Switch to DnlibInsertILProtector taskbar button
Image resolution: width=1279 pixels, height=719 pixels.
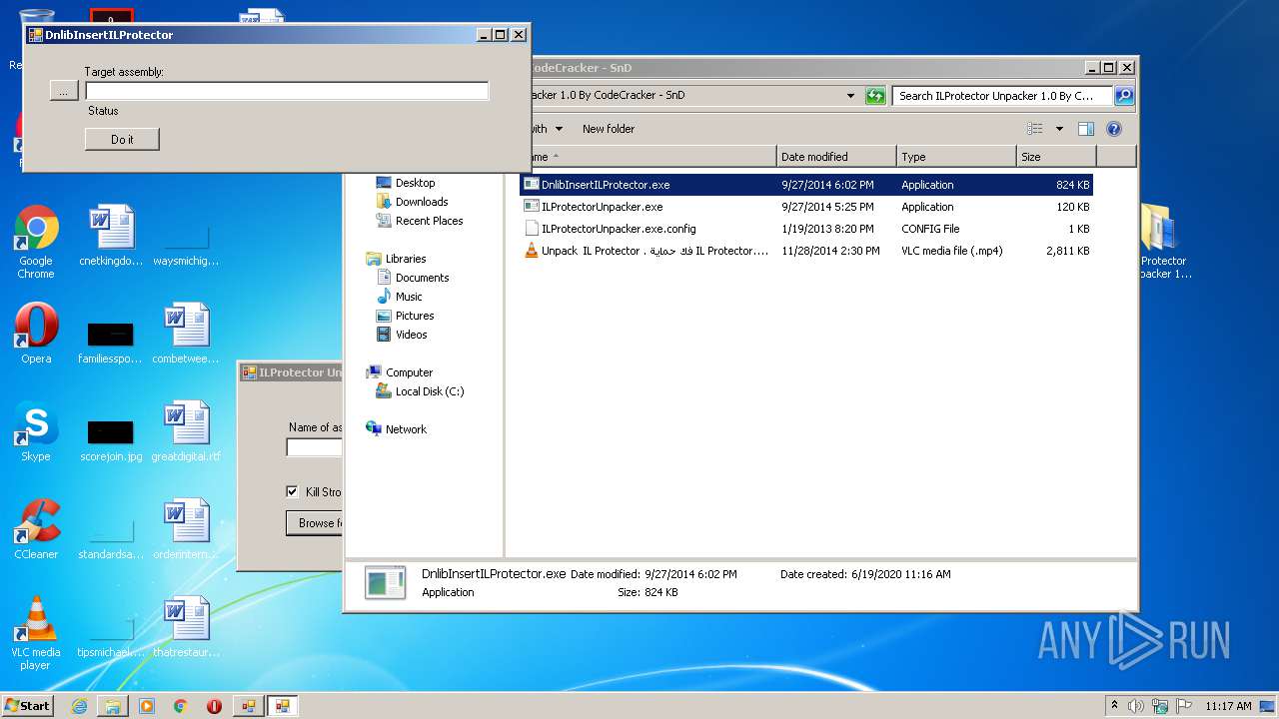[x=283, y=706]
